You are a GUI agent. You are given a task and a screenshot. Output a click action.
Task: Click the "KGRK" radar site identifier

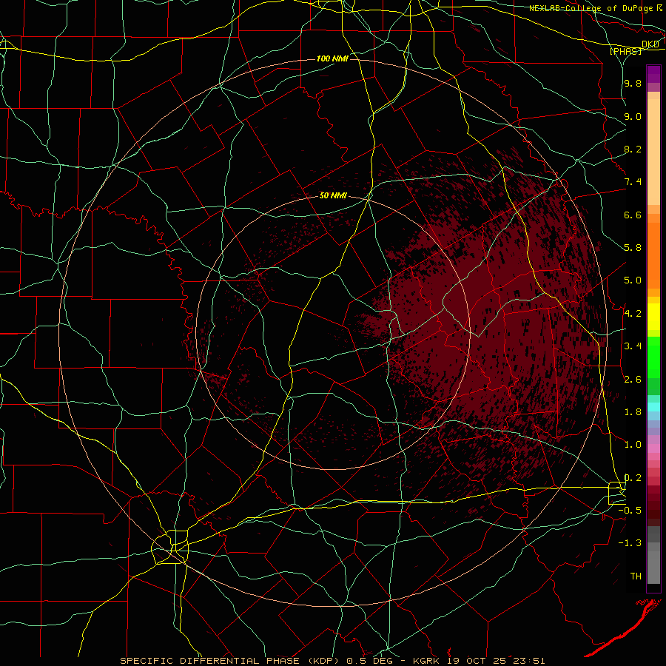tap(426, 661)
